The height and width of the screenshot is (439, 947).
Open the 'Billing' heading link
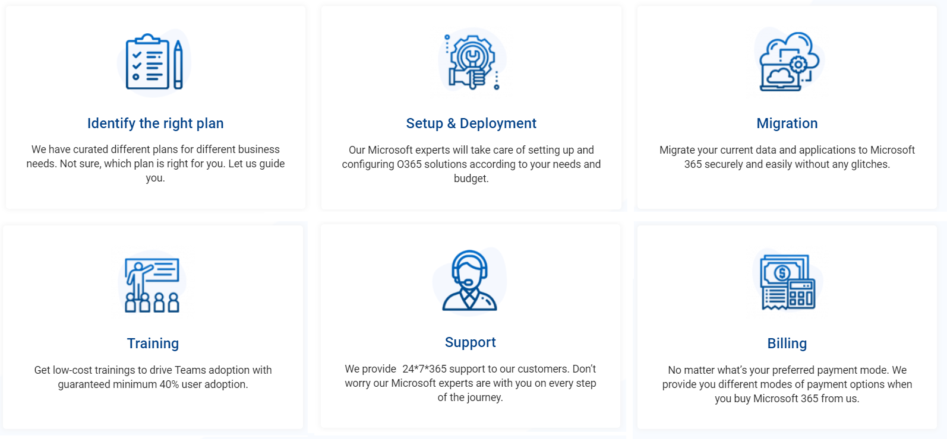tap(787, 343)
